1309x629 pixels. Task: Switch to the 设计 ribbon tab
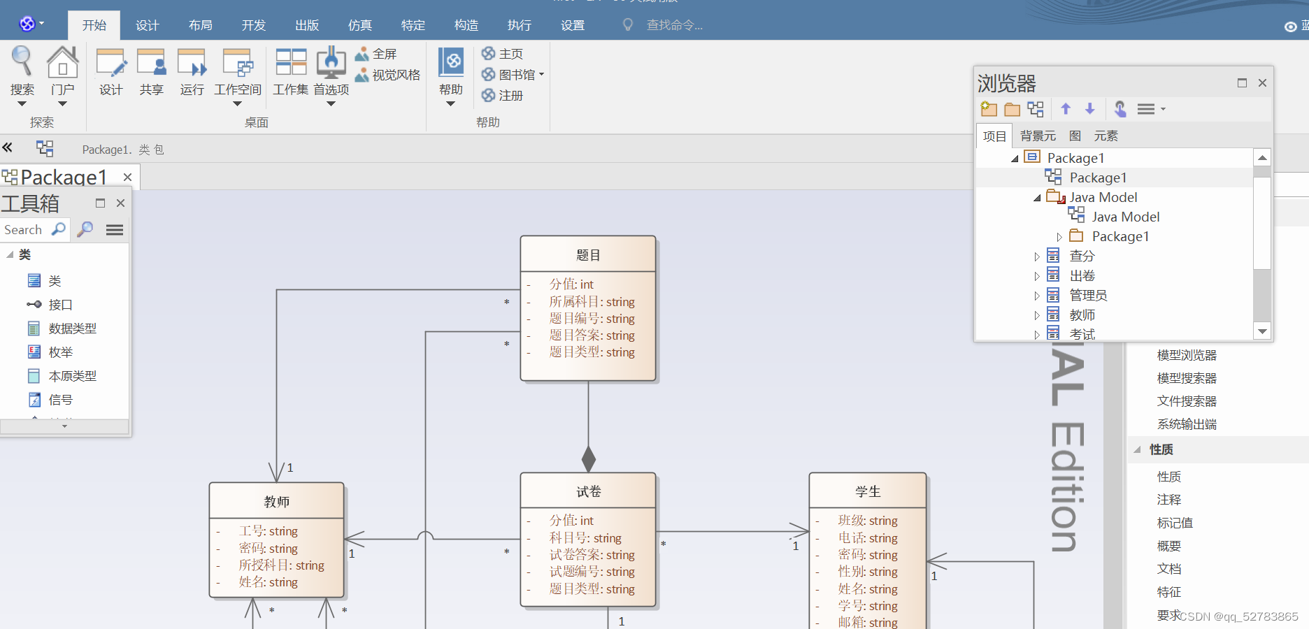coord(147,25)
